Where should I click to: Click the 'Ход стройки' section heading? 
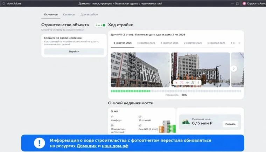(x=121, y=25)
